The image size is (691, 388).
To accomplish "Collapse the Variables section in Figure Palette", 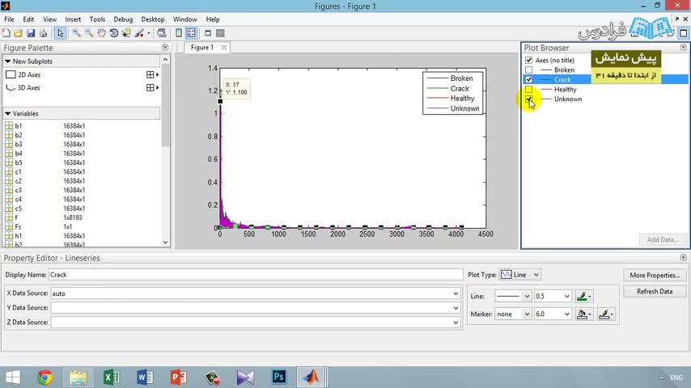I will coord(8,114).
